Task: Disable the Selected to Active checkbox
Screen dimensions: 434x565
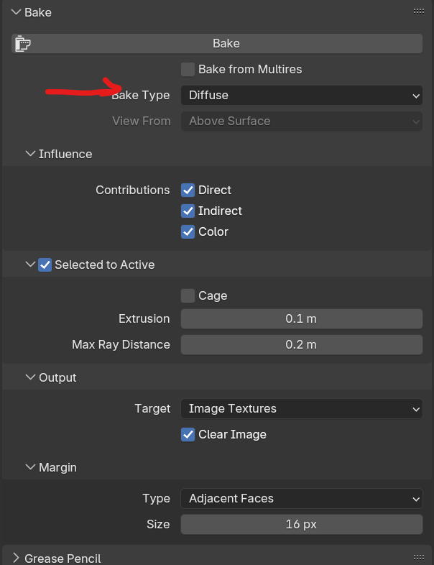Action: (x=45, y=265)
